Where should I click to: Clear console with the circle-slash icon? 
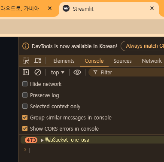tap(38, 72)
